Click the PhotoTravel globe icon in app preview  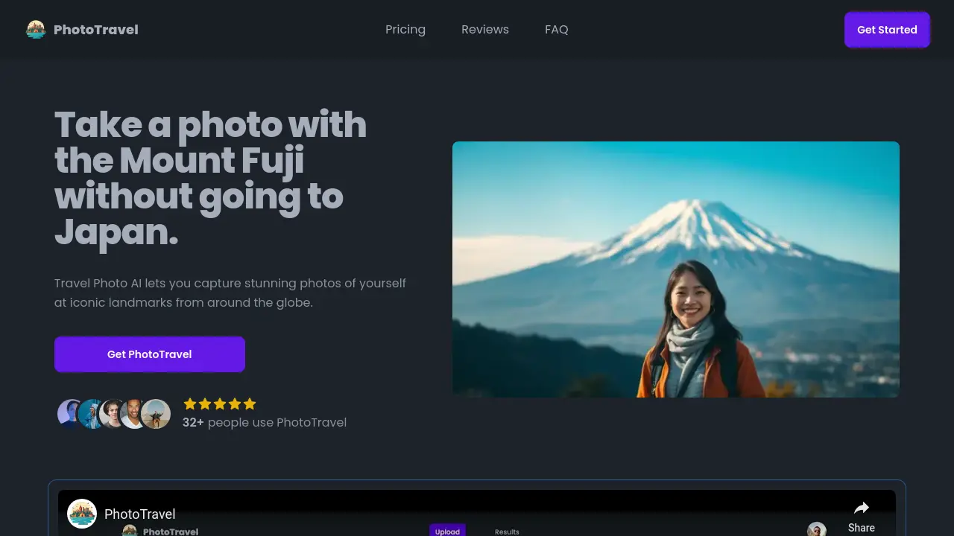click(83, 514)
